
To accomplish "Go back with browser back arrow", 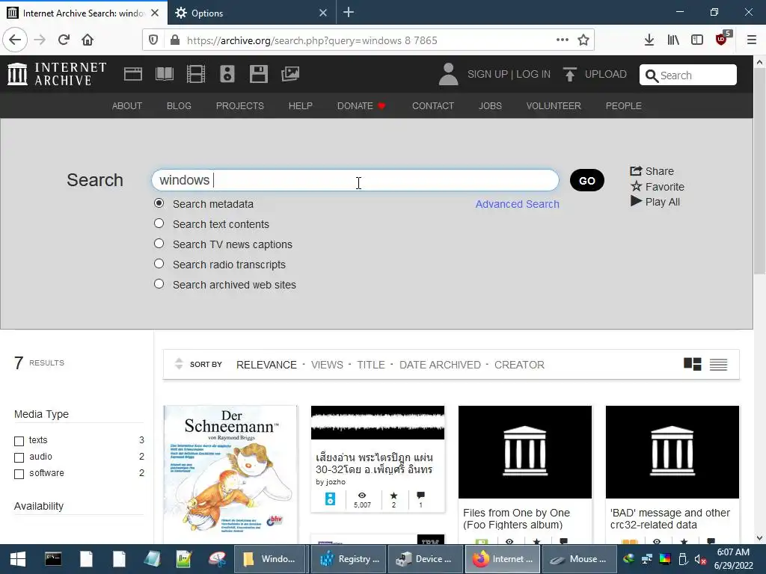I will pos(15,40).
